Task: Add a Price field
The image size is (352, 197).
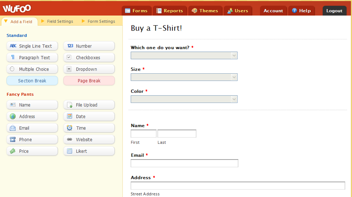Action: [x=32, y=151]
